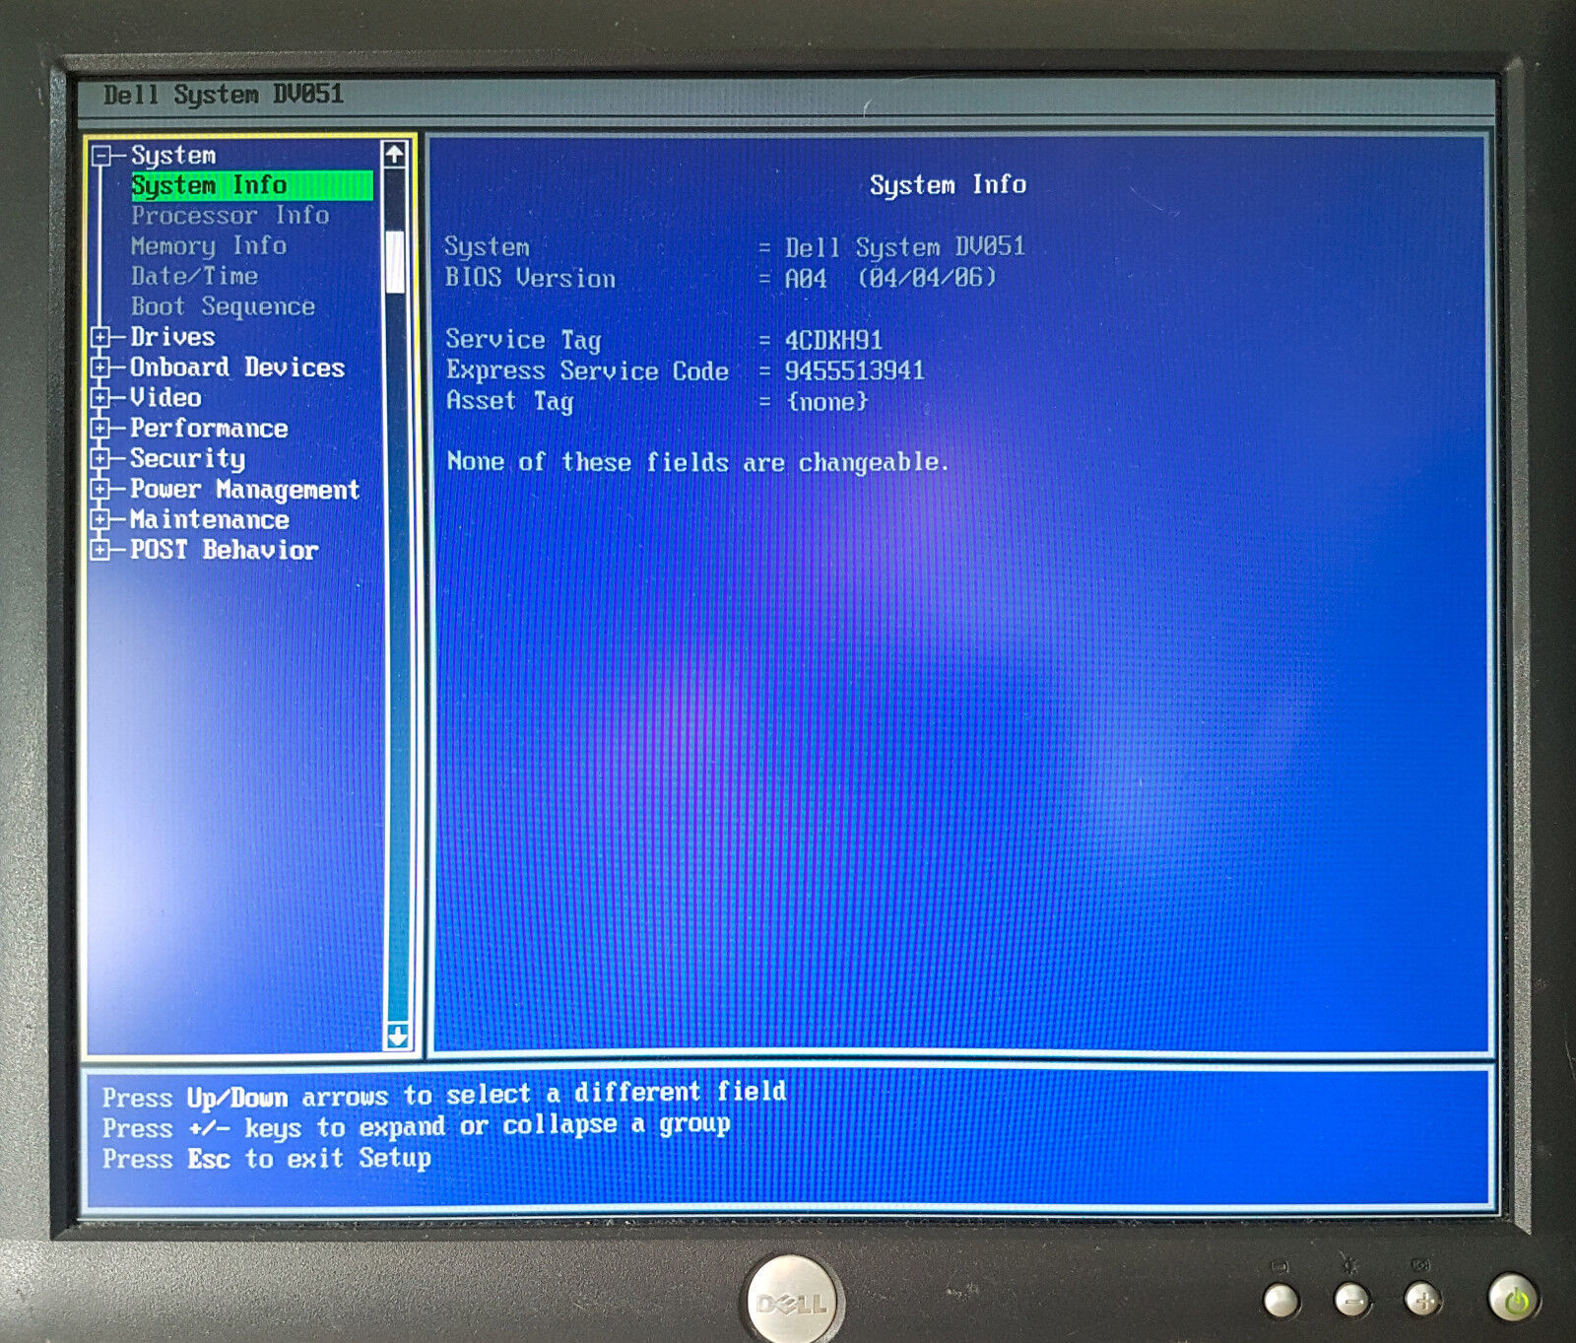Click the 'Press Up/Down arrows' help line
The height and width of the screenshot is (1343, 1576).
coord(443,1096)
